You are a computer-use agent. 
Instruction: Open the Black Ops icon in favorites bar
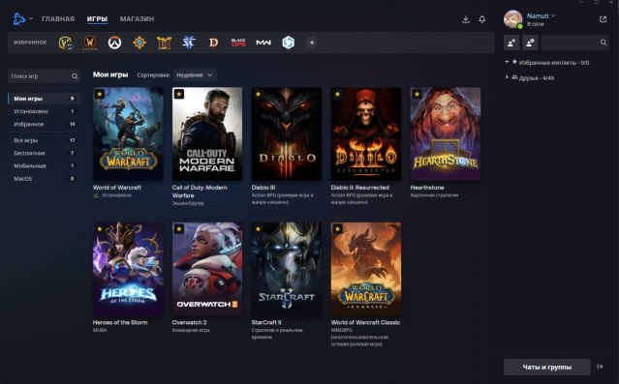click(238, 43)
